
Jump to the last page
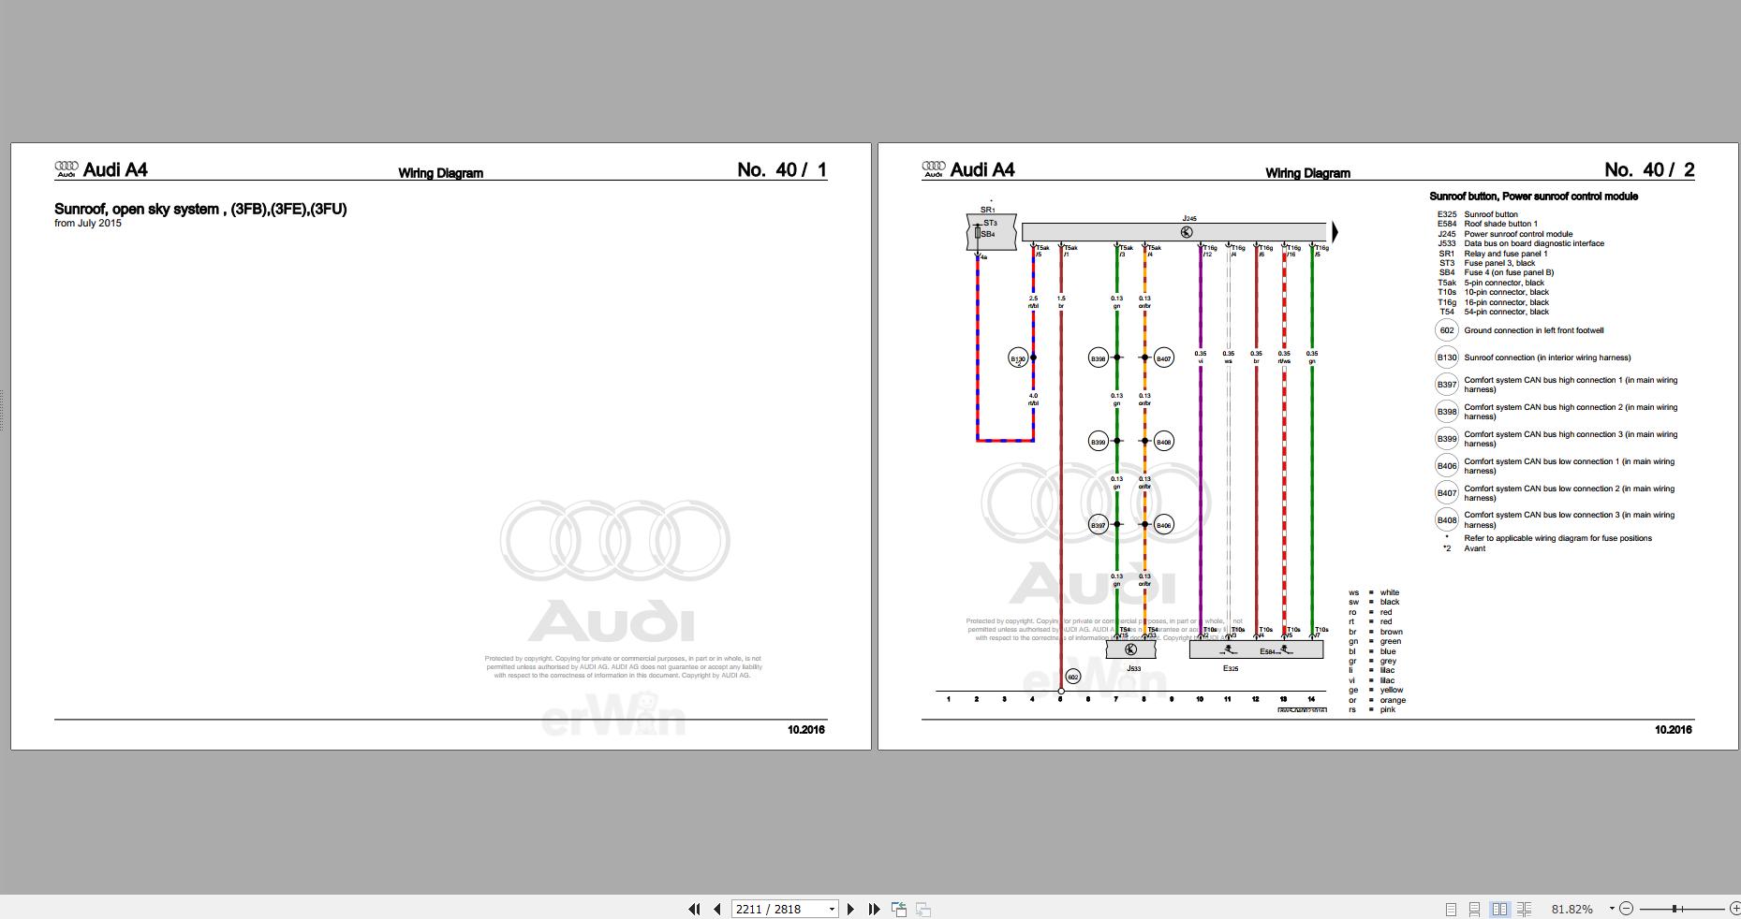pyautogui.click(x=874, y=909)
